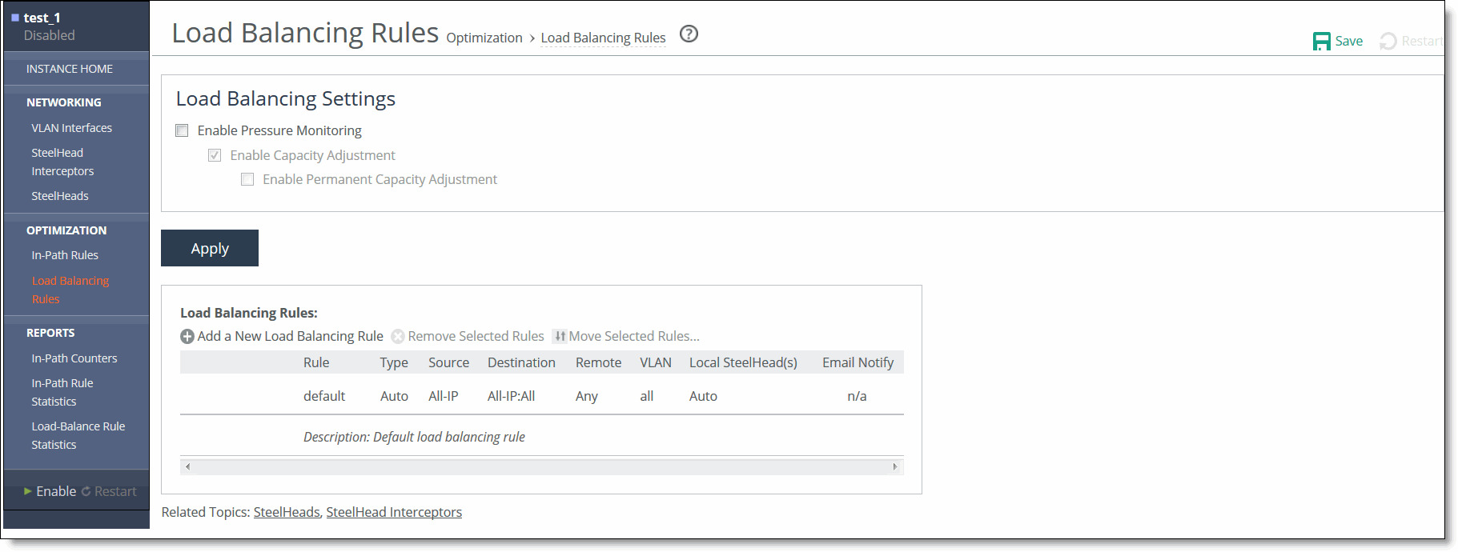Enable Pressure Monitoring checkbox
The height and width of the screenshot is (552, 1458).
(x=183, y=130)
